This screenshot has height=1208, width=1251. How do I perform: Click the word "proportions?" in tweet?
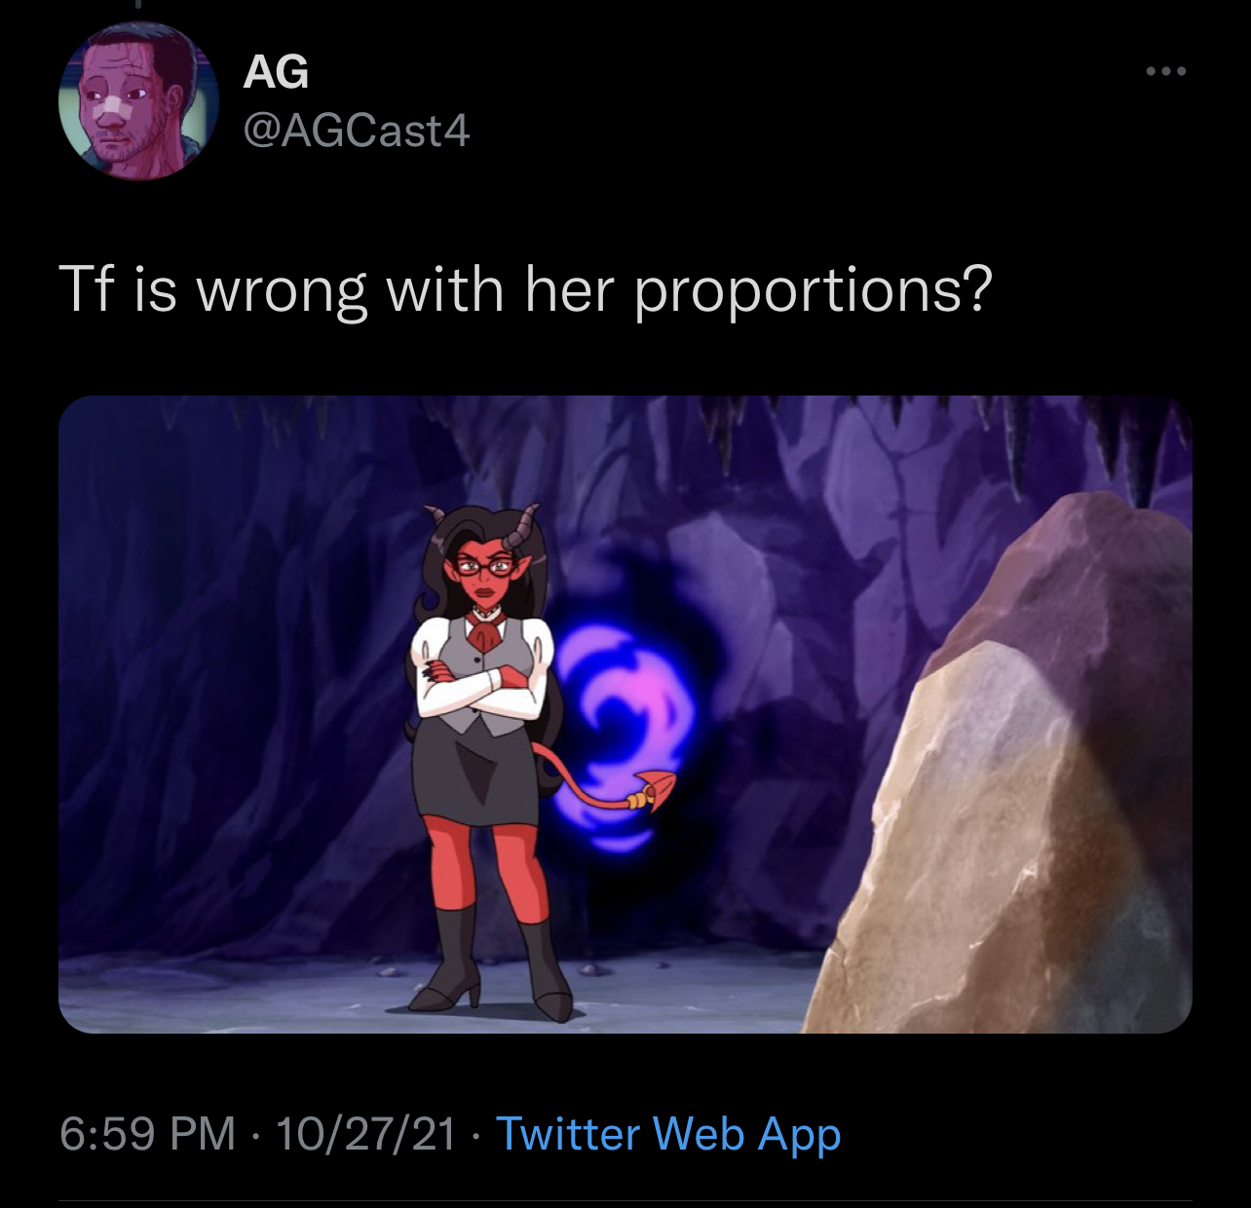tap(814, 291)
